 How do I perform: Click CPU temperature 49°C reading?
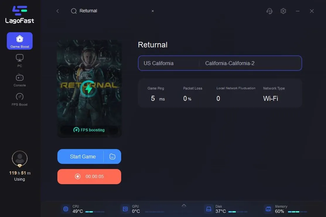(78, 211)
